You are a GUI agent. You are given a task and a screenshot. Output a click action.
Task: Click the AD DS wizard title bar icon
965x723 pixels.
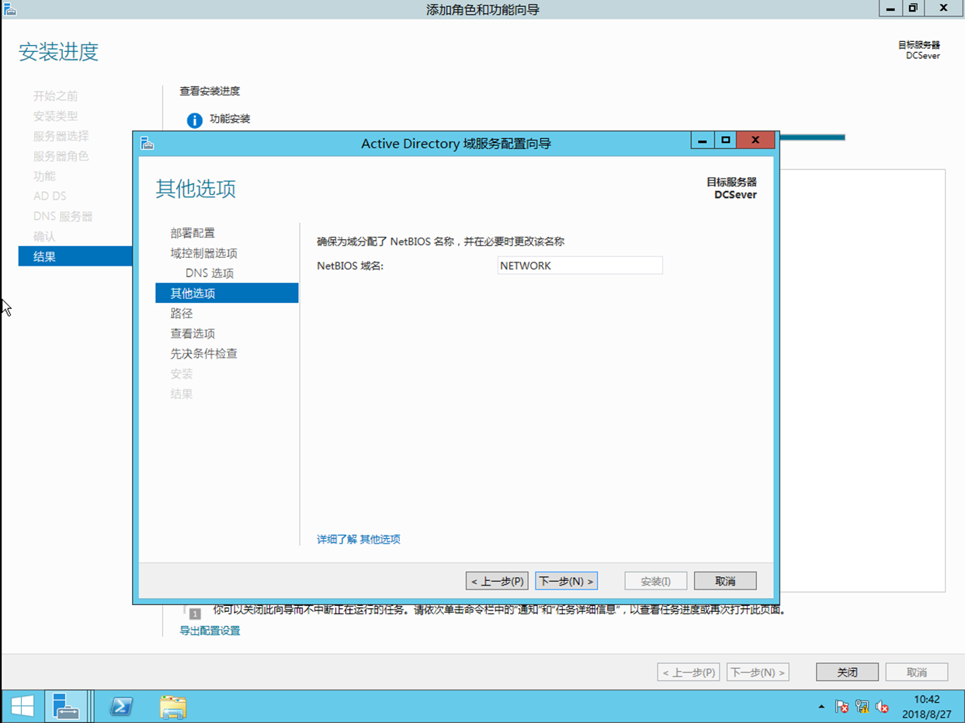(148, 143)
